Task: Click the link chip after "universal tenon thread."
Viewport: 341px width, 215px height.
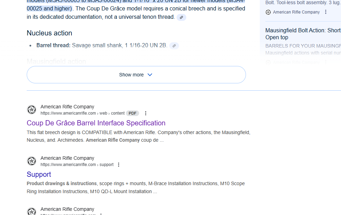Action: coord(181,17)
